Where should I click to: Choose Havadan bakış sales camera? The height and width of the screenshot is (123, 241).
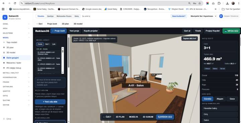coord(220,108)
